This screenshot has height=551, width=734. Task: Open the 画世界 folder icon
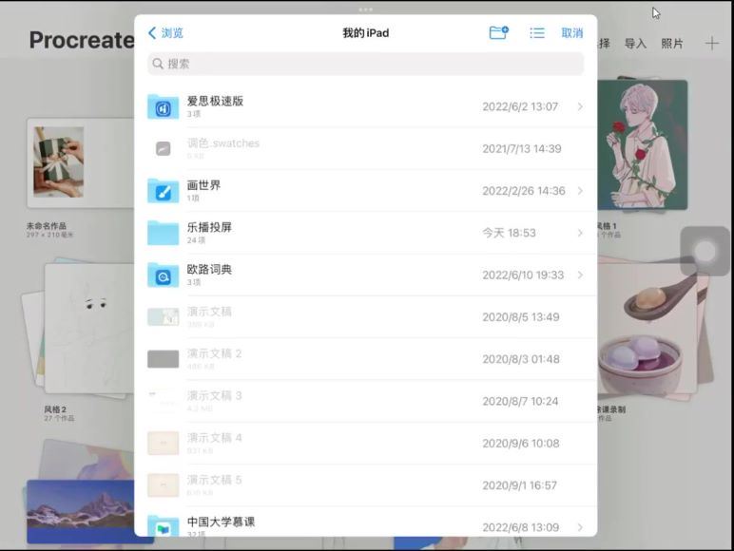163,191
